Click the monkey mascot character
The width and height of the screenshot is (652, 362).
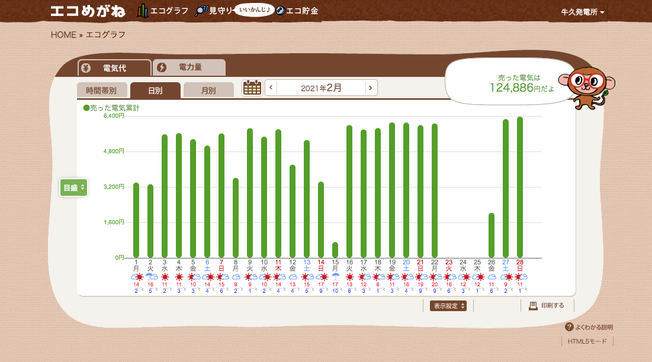pos(587,88)
